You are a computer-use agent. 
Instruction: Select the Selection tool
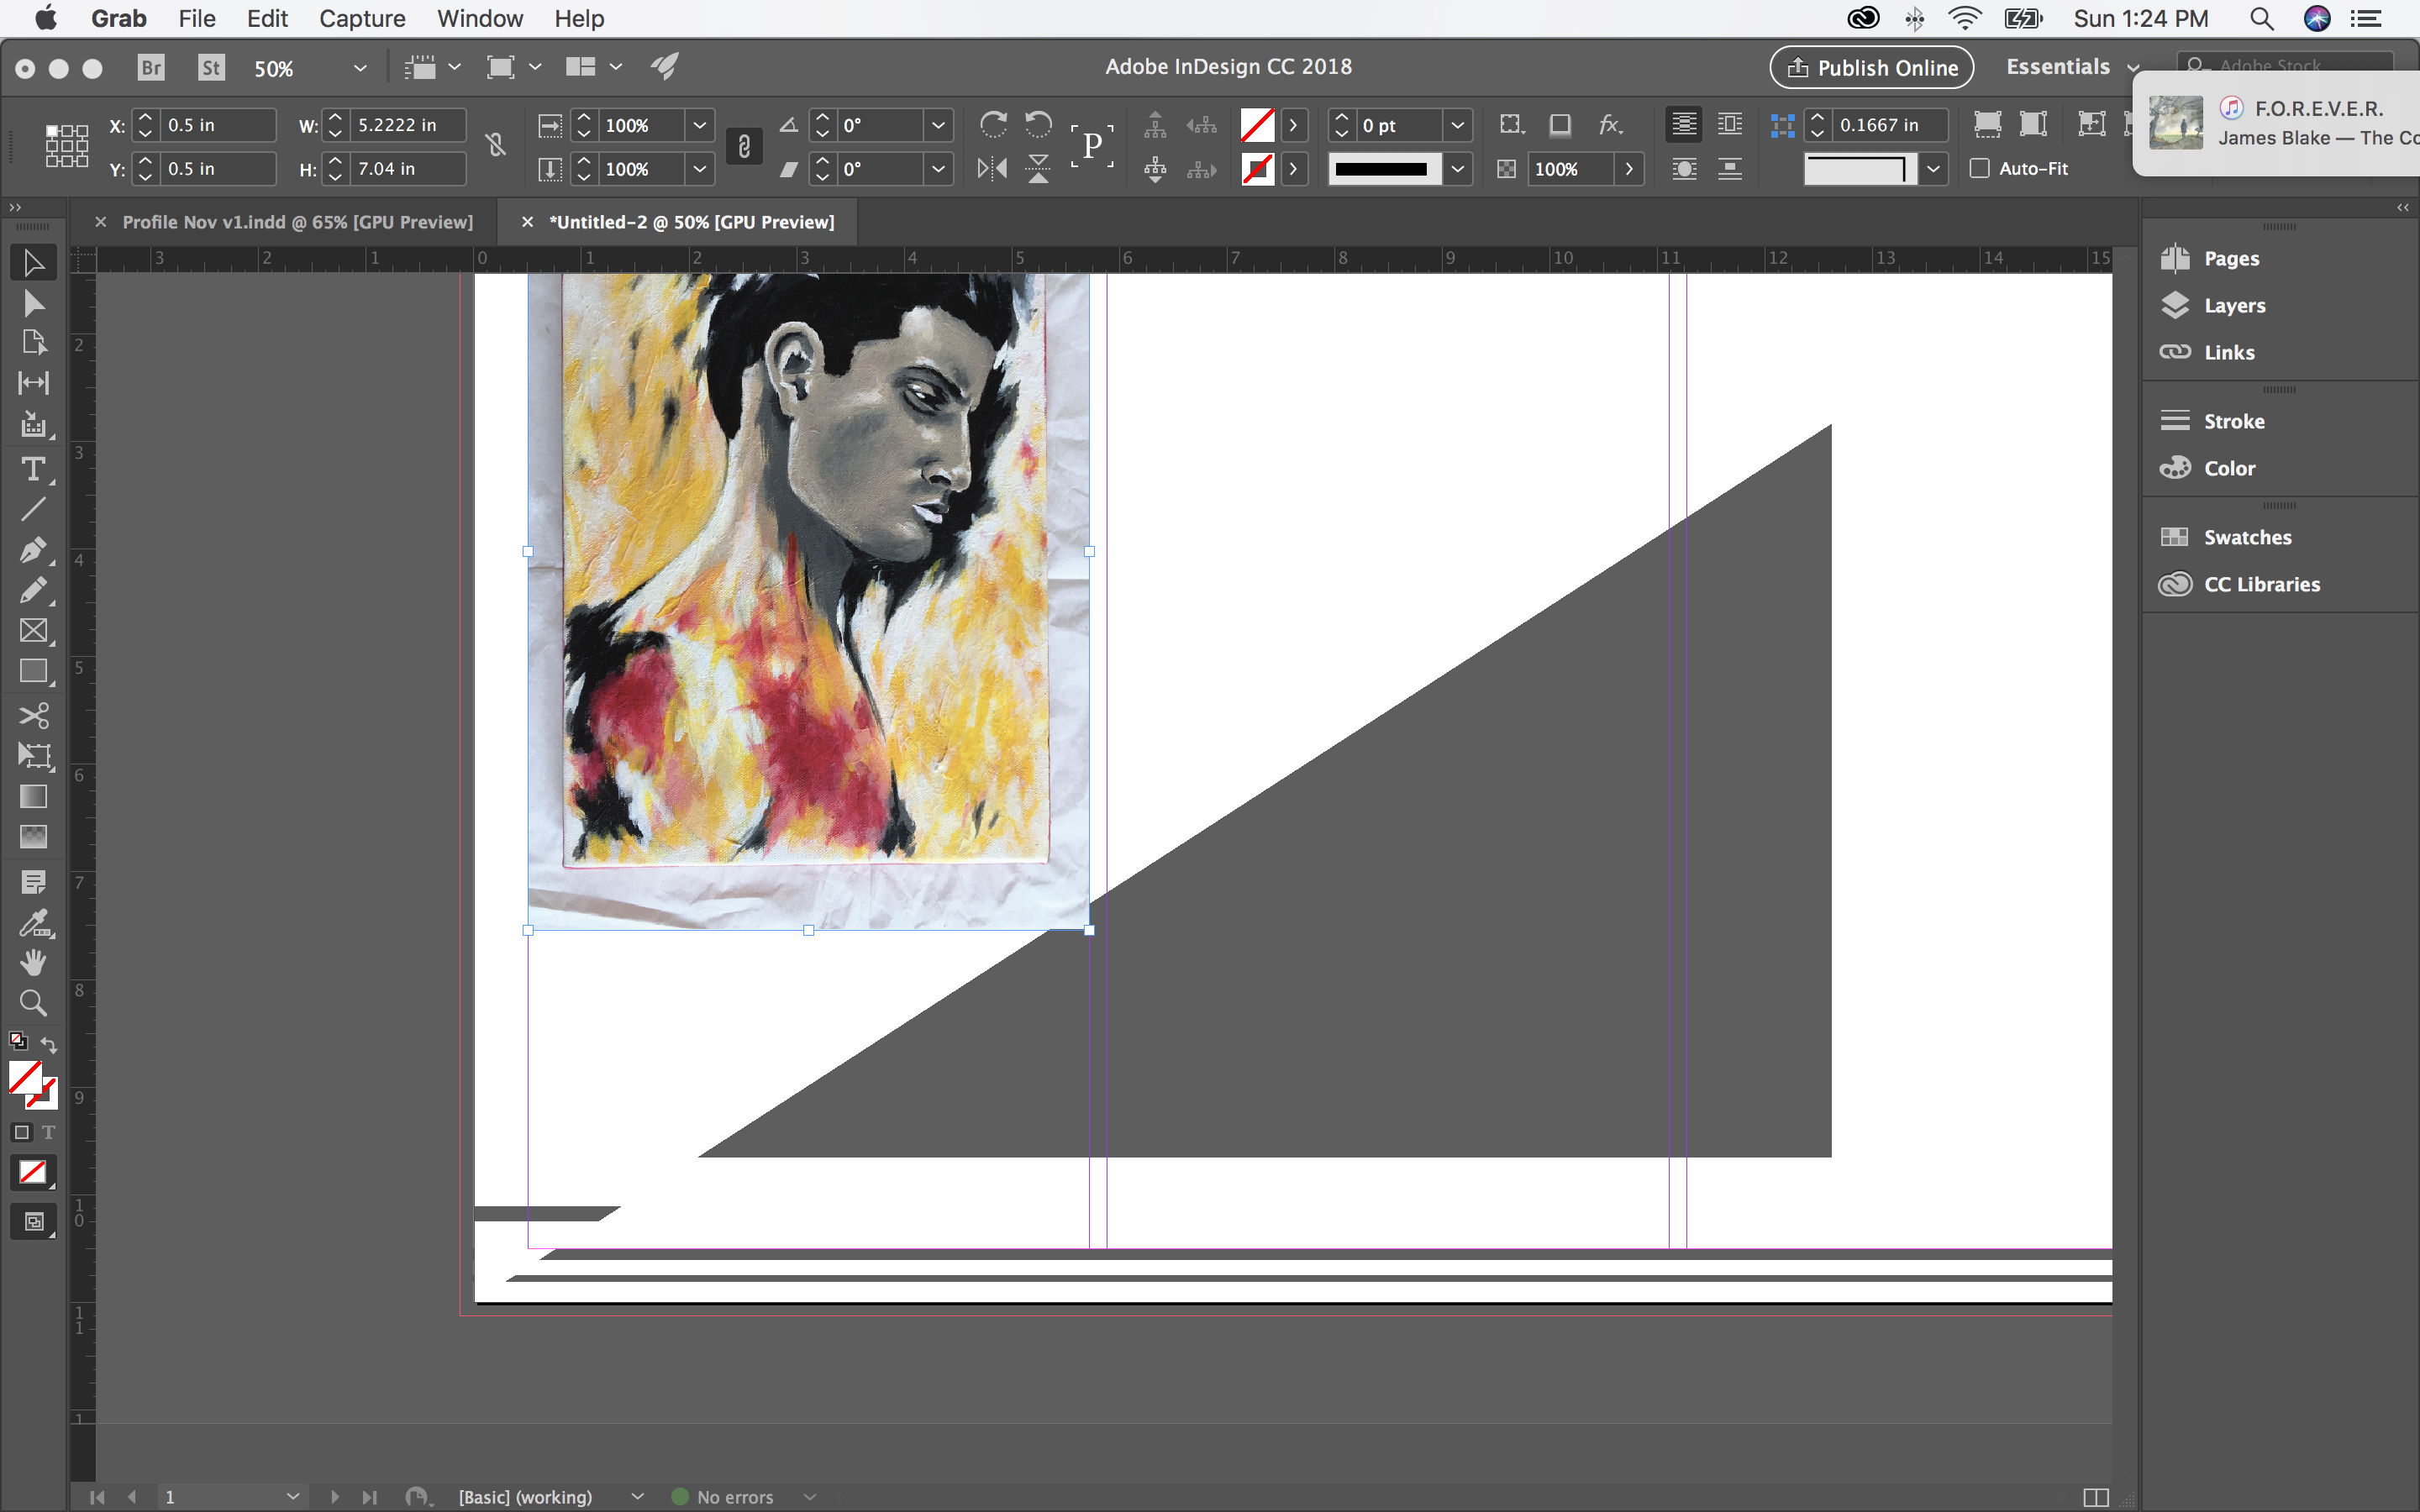34,262
